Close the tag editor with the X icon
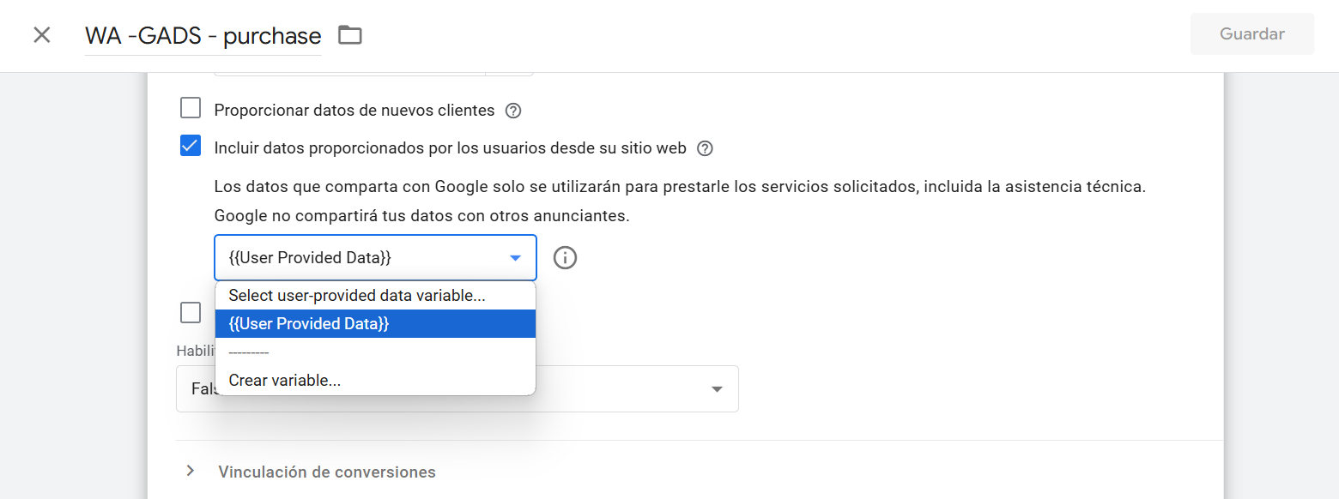This screenshot has width=1339, height=499. 41,35
